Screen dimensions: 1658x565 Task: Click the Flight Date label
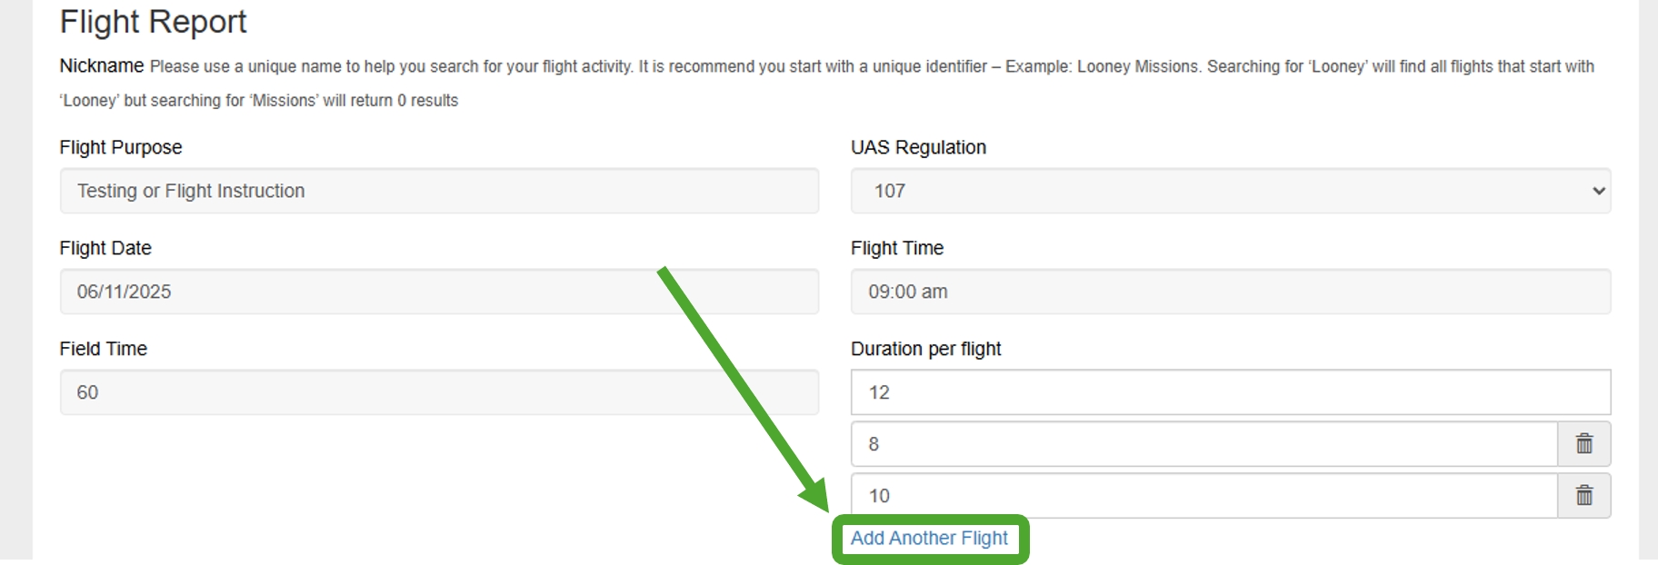[x=105, y=248]
